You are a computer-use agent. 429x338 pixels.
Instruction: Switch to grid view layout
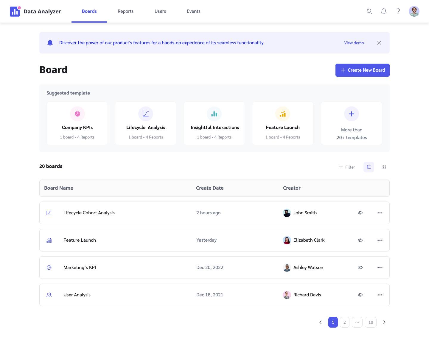click(384, 167)
